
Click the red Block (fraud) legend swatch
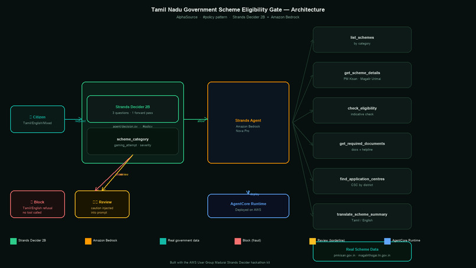click(x=237, y=241)
